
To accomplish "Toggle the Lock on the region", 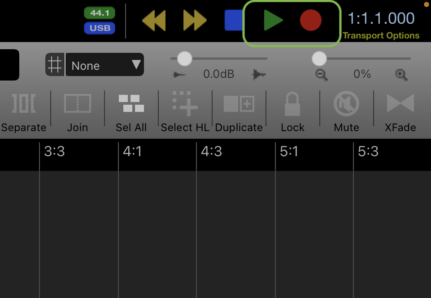I will coord(292,112).
